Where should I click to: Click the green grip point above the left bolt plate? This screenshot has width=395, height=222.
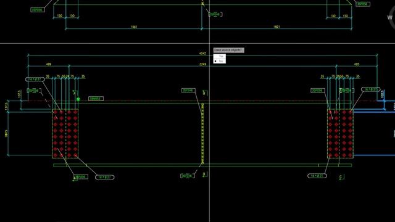[x=78, y=99]
